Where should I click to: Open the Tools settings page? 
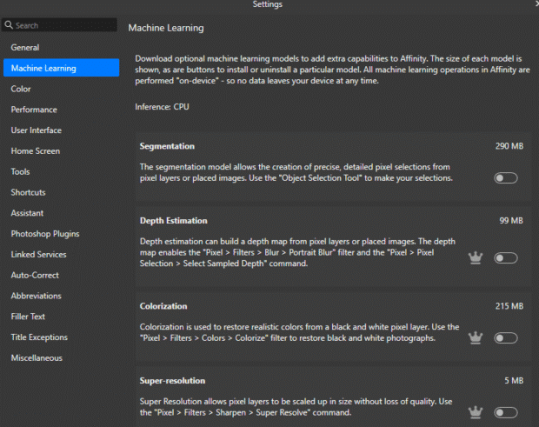[x=21, y=172]
